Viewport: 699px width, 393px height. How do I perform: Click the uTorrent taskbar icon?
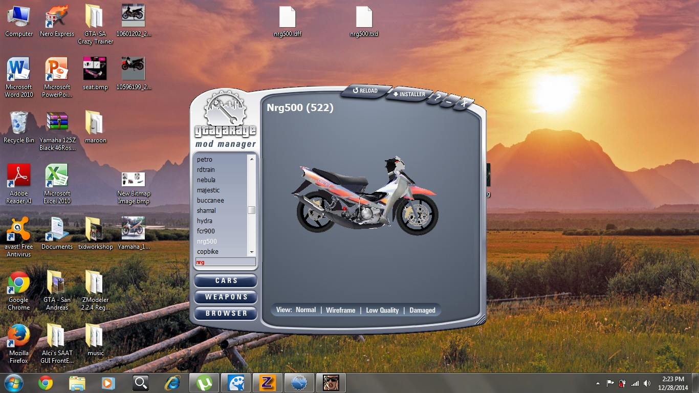pyautogui.click(x=205, y=383)
